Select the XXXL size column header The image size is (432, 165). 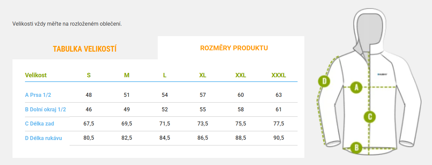click(x=279, y=75)
